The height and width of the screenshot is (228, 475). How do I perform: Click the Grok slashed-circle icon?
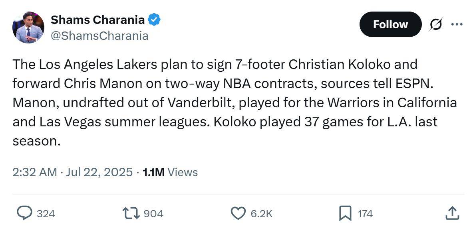[x=435, y=24]
